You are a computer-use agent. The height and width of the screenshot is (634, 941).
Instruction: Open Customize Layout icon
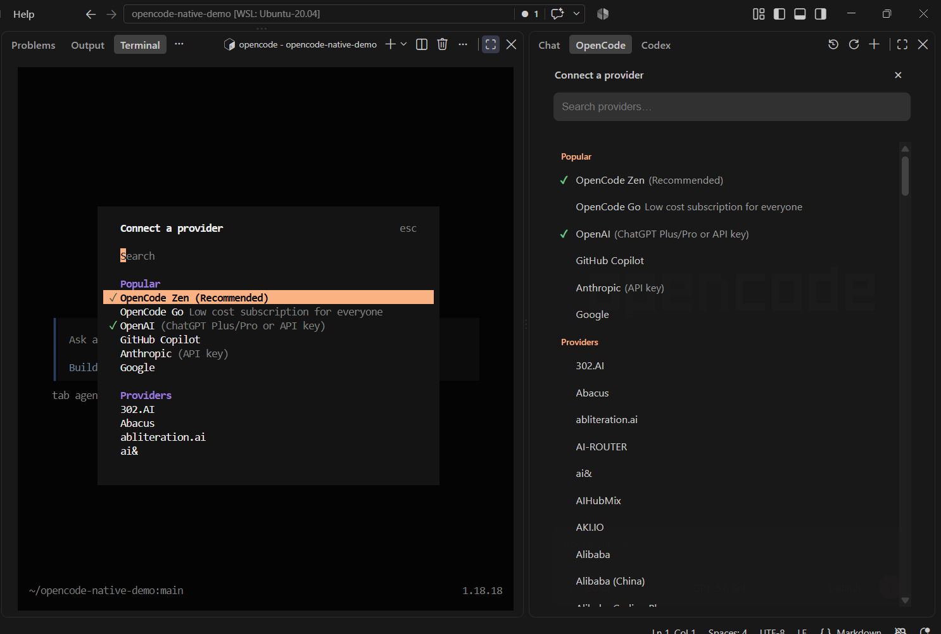click(x=759, y=14)
